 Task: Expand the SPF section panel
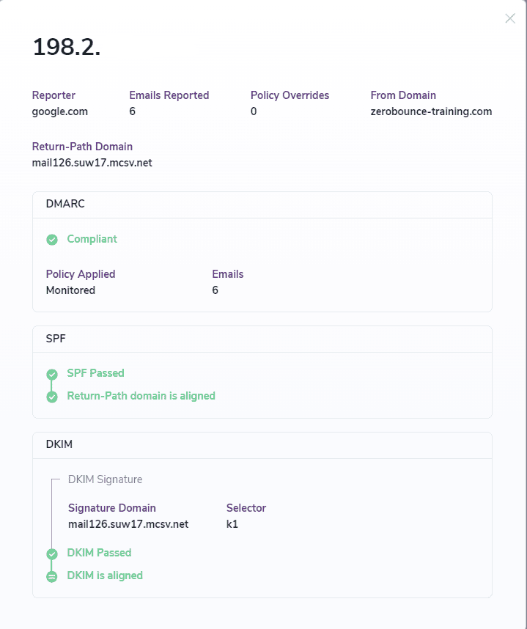click(262, 339)
